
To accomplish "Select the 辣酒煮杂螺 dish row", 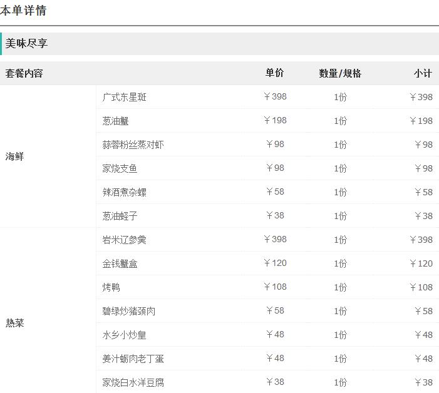I will (125, 192).
